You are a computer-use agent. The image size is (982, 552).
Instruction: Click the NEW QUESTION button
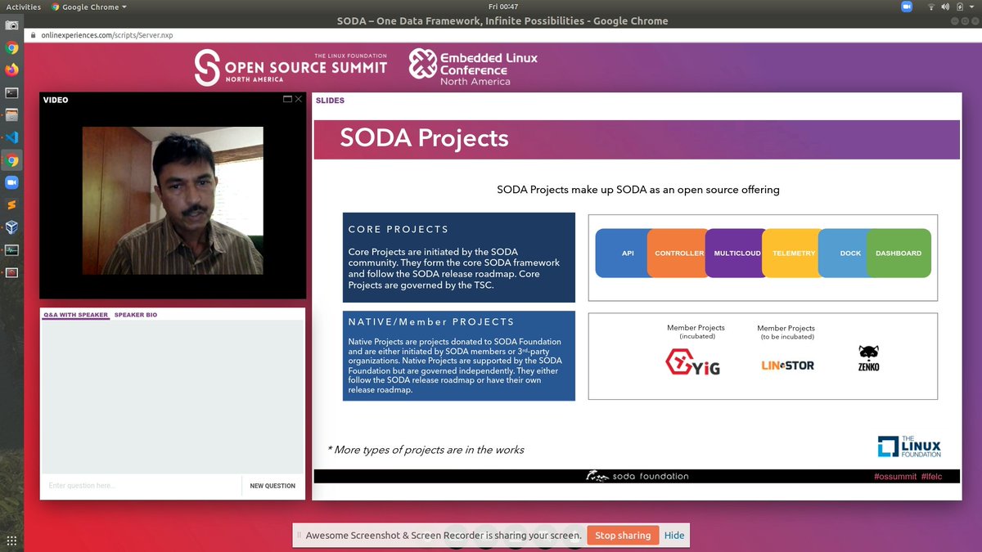[x=273, y=486]
